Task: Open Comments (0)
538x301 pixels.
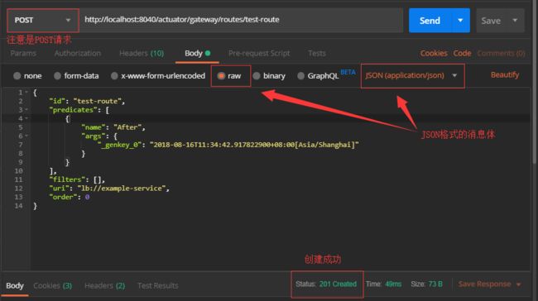Action: point(501,54)
